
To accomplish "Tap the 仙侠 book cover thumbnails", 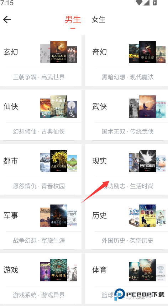I will (x=58, y=106).
